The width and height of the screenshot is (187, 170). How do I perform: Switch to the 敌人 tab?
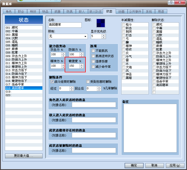[x=82, y=12]
